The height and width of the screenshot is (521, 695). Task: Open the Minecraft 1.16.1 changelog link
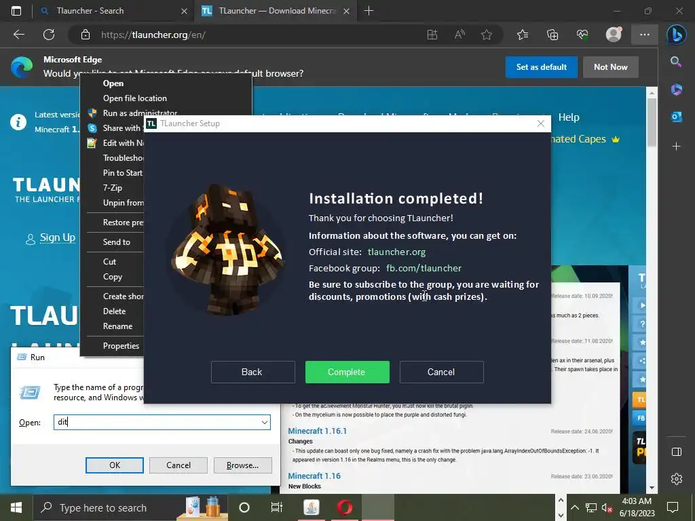click(318, 431)
